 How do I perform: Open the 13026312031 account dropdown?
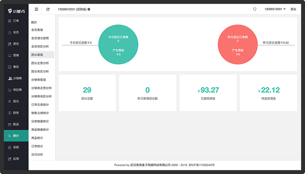click(275, 9)
